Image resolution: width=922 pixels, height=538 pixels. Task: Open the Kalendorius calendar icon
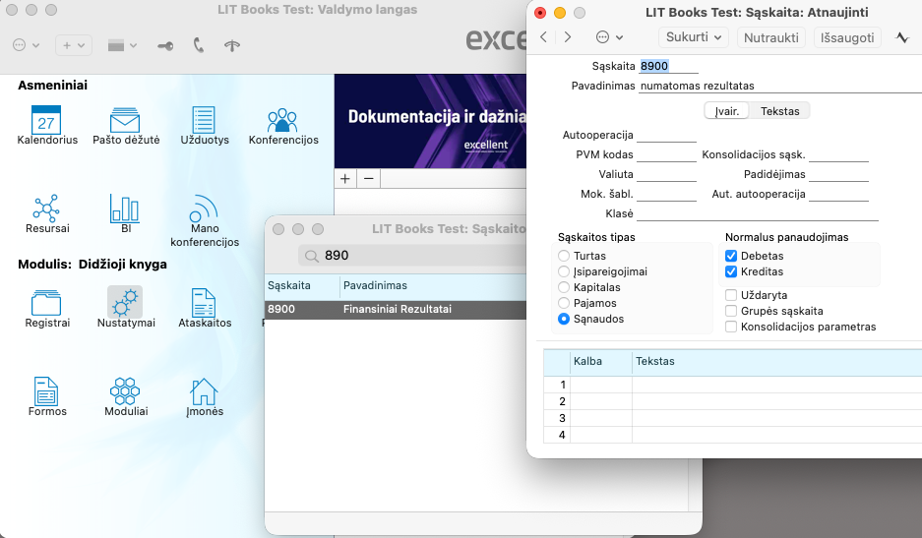(46, 120)
